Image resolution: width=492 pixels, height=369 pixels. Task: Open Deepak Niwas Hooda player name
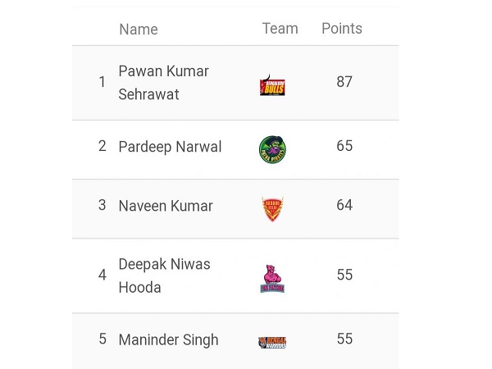165,276
